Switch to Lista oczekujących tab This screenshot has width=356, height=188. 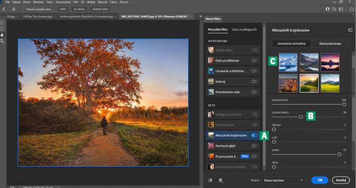(x=244, y=30)
